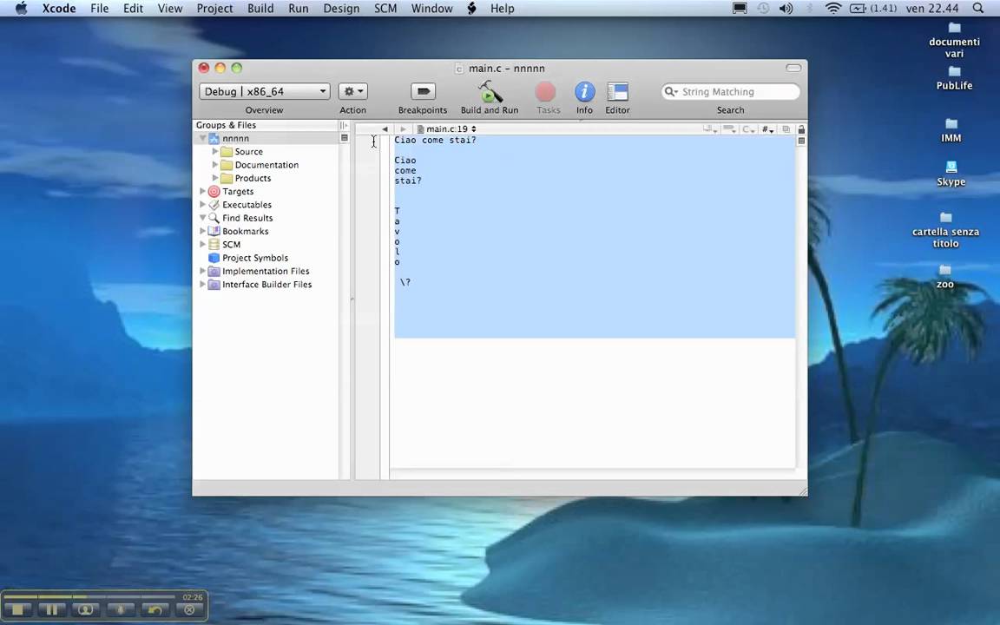This screenshot has height=625, width=1000.
Task: Open the main.c:19 file history popup
Action: [x=446, y=128]
